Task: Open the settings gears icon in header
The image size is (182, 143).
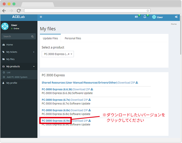Action: click(176, 17)
